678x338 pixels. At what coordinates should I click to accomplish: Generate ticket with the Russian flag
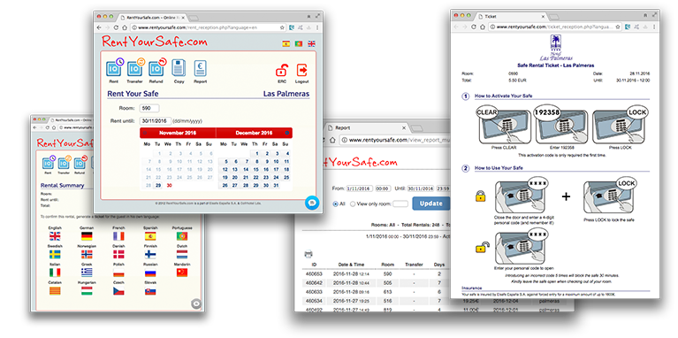pos(150,273)
